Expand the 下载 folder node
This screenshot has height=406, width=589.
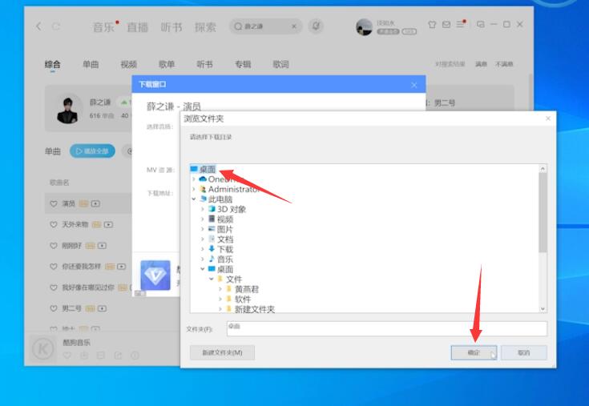pos(203,249)
